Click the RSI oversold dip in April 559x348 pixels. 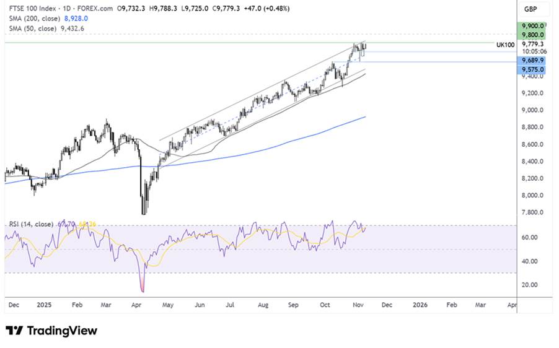tap(143, 290)
